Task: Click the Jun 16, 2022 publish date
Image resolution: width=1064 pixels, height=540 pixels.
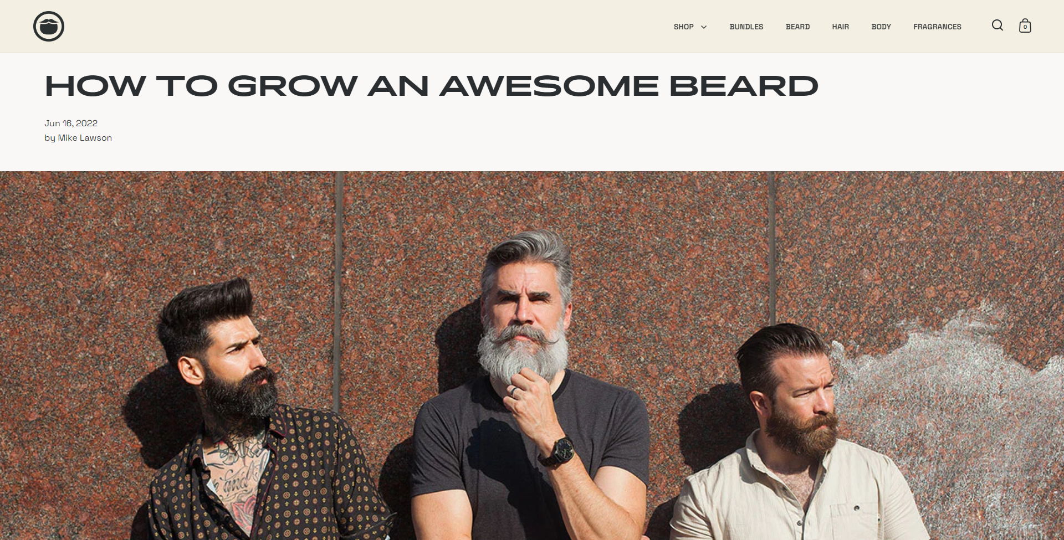Action: [x=71, y=124]
